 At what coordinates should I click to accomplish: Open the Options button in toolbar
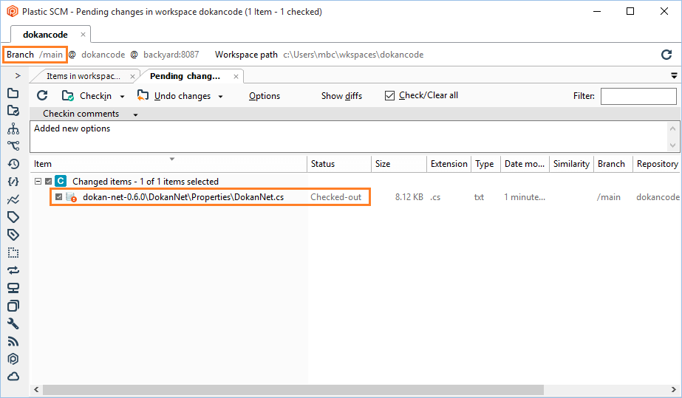265,96
